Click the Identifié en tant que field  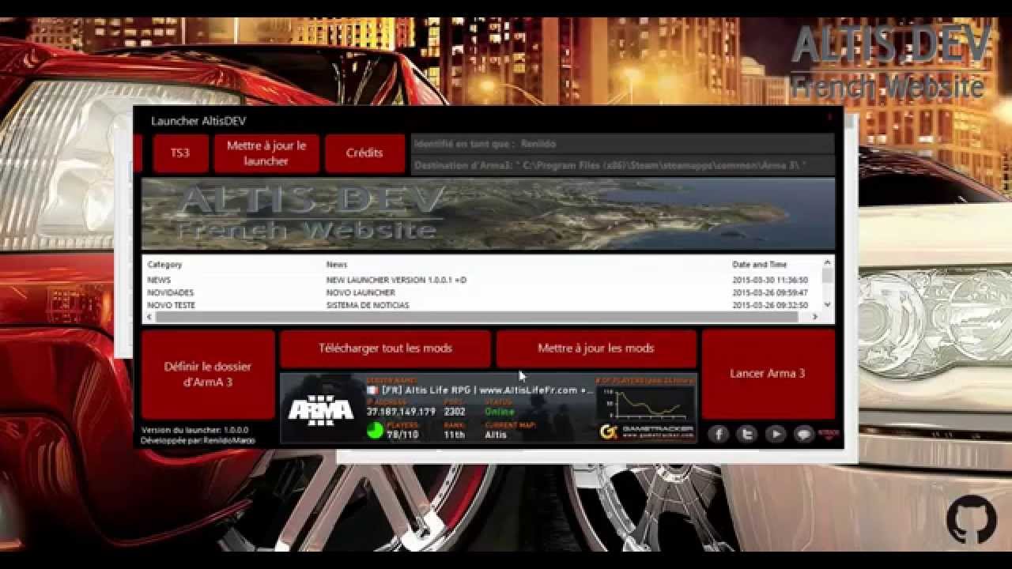(622, 144)
